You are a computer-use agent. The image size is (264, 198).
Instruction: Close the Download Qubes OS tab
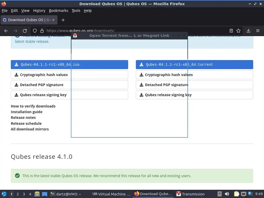coord(53,20)
